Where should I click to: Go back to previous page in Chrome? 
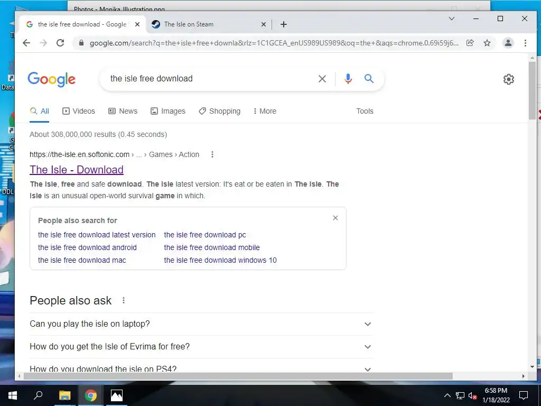pyautogui.click(x=26, y=43)
